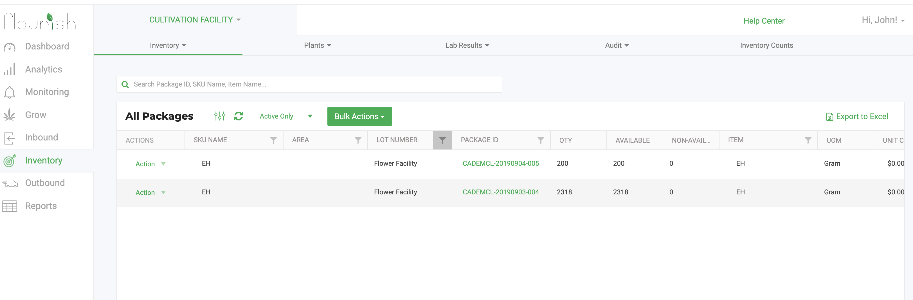Click the ACTIONS column header

[x=139, y=140]
